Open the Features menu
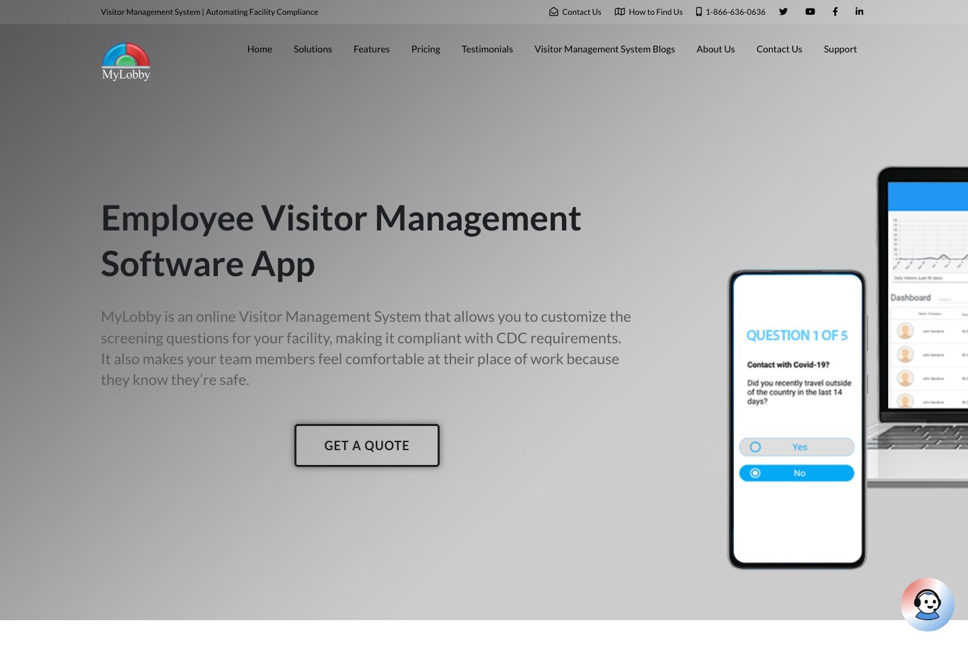 [372, 49]
